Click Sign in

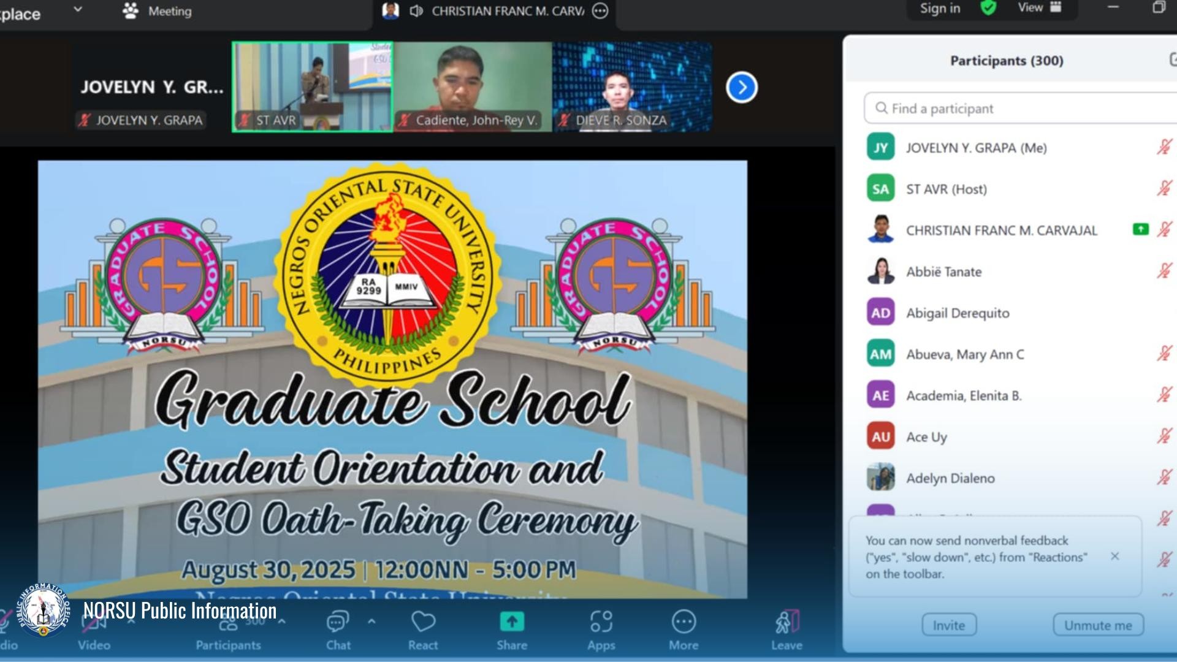pyautogui.click(x=940, y=8)
